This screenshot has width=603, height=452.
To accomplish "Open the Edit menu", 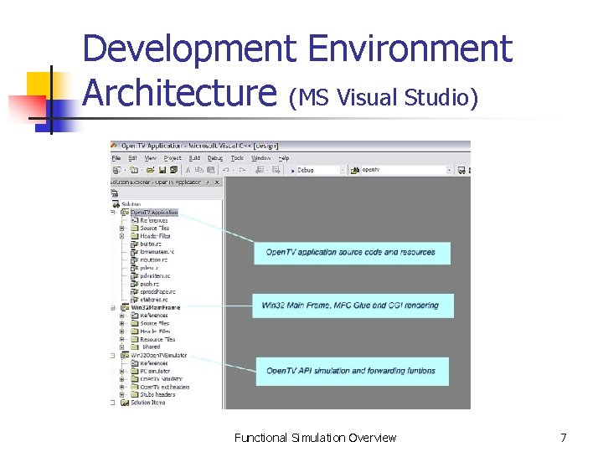I will pyautogui.click(x=132, y=158).
